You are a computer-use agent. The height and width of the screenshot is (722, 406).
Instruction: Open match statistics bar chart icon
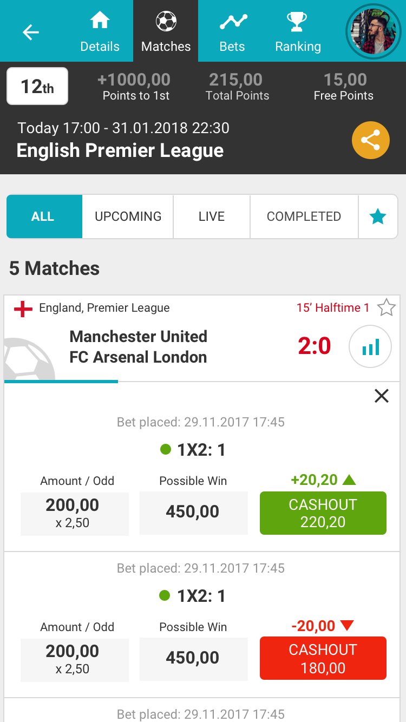(x=370, y=347)
